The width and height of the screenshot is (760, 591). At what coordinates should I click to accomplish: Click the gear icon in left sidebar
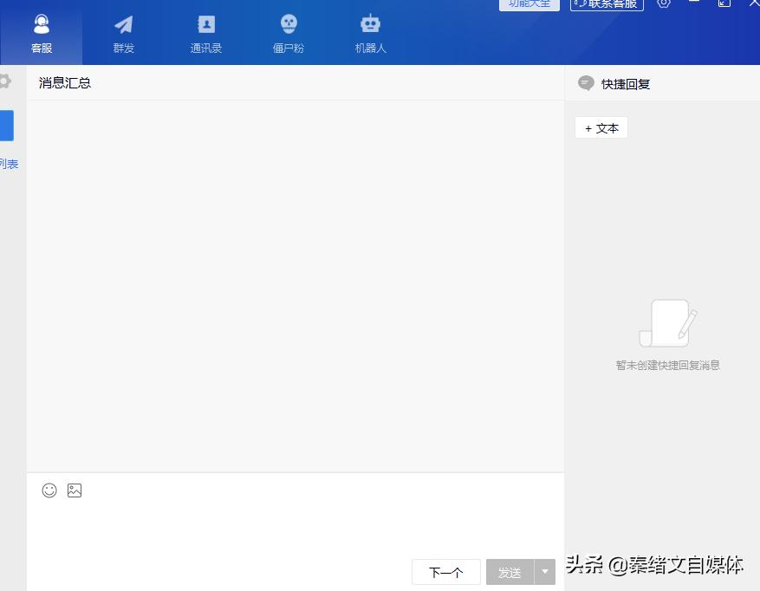click(3, 80)
